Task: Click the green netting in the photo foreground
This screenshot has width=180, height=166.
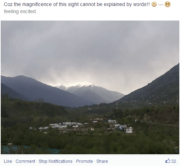Action: coord(31,150)
